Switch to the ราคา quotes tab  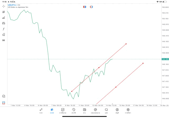[x=41, y=111]
